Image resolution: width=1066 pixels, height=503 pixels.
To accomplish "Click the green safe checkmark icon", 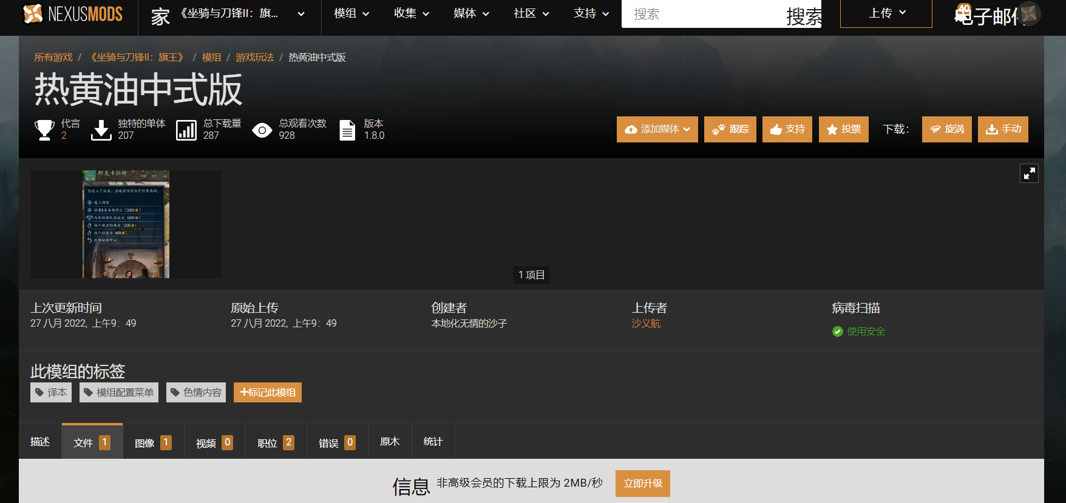I will click(x=838, y=331).
